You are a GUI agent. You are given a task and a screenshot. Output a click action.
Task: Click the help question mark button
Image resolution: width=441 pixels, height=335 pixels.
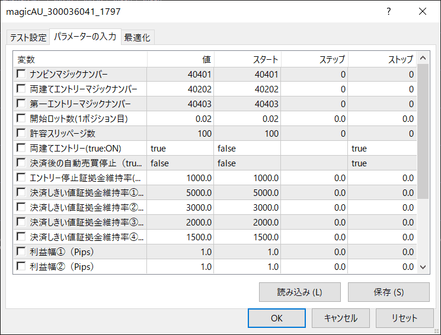coord(389,11)
